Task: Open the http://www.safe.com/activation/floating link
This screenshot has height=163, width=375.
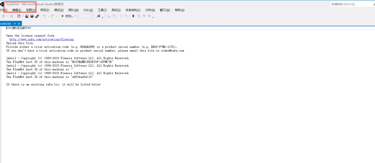Action: 42,39
